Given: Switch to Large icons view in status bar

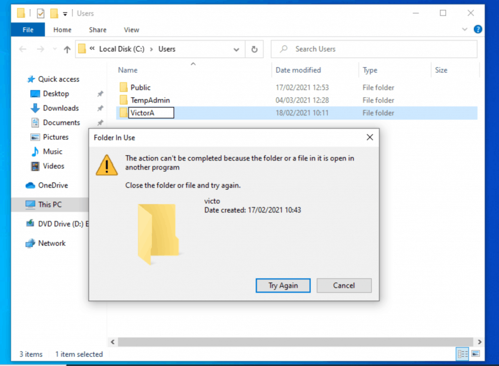Looking at the screenshot, I should point(476,354).
